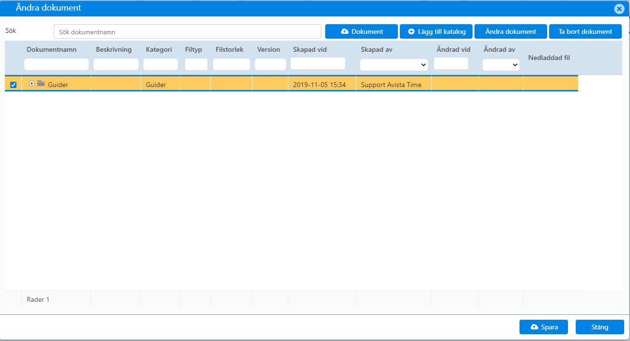Image resolution: width=630 pixels, height=341 pixels.
Task: Click the Dokument upload button
Action: [x=362, y=31]
